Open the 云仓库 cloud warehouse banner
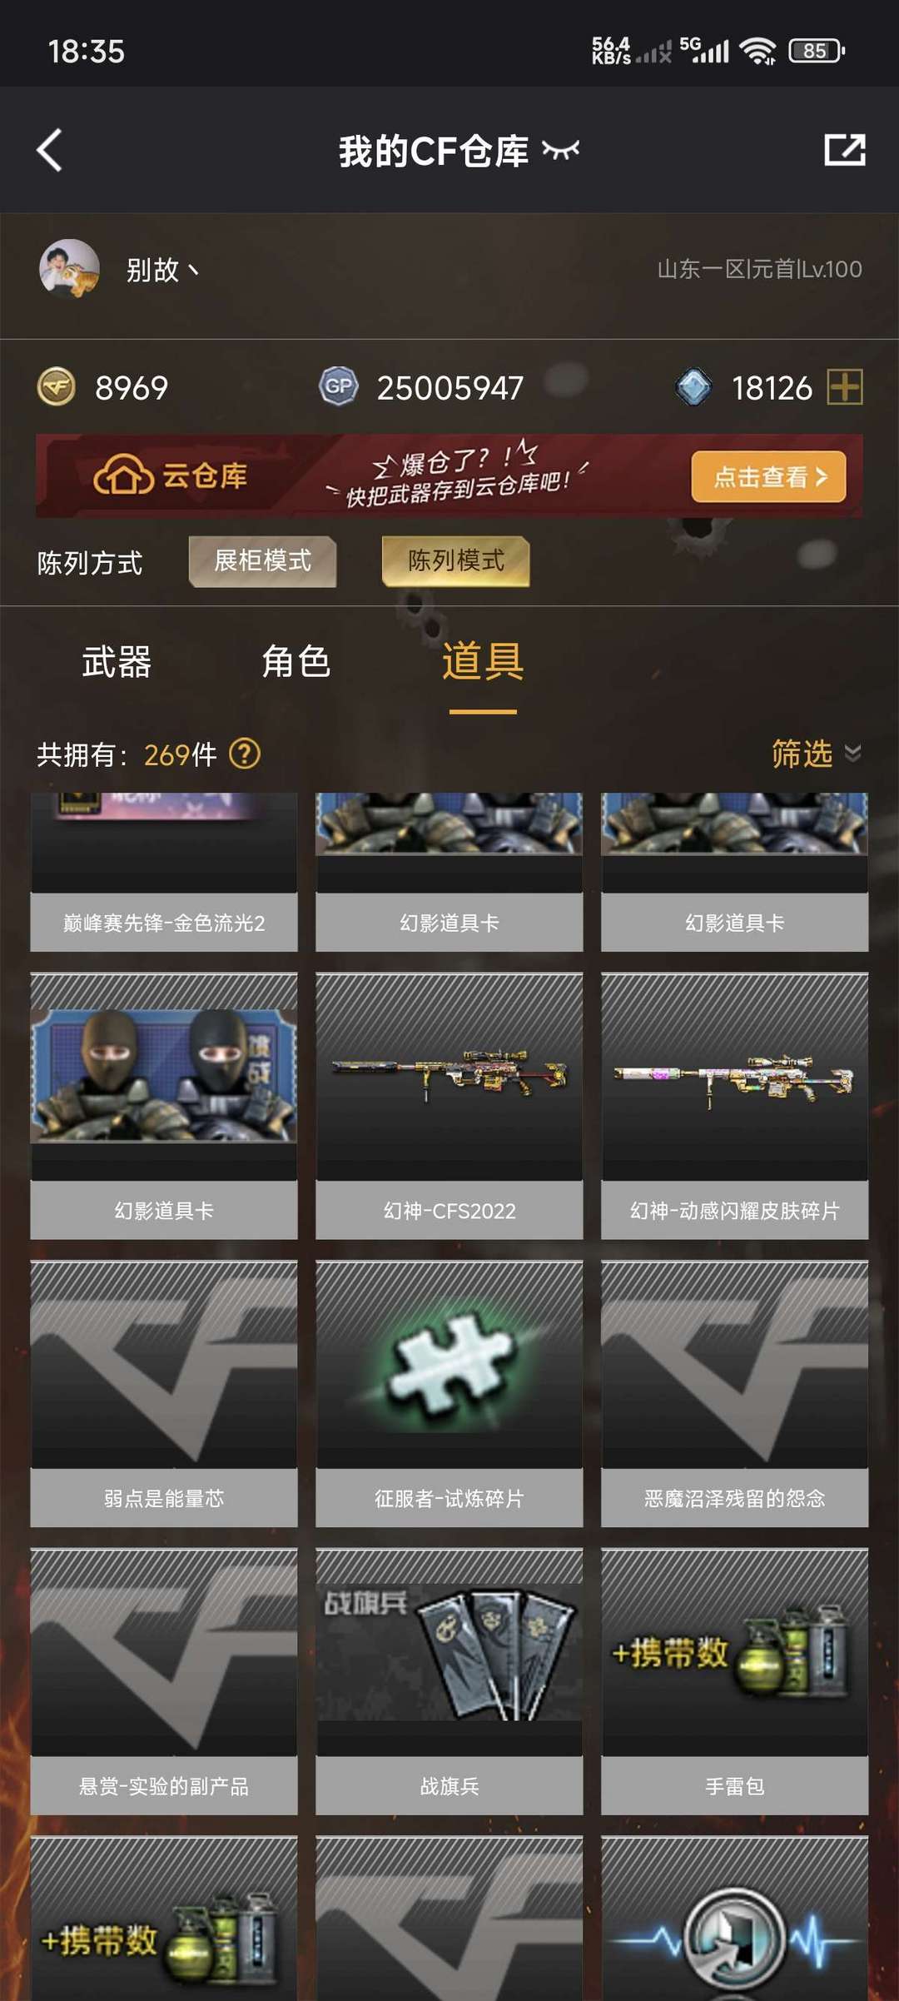The height and width of the screenshot is (2001, 899). point(449,476)
